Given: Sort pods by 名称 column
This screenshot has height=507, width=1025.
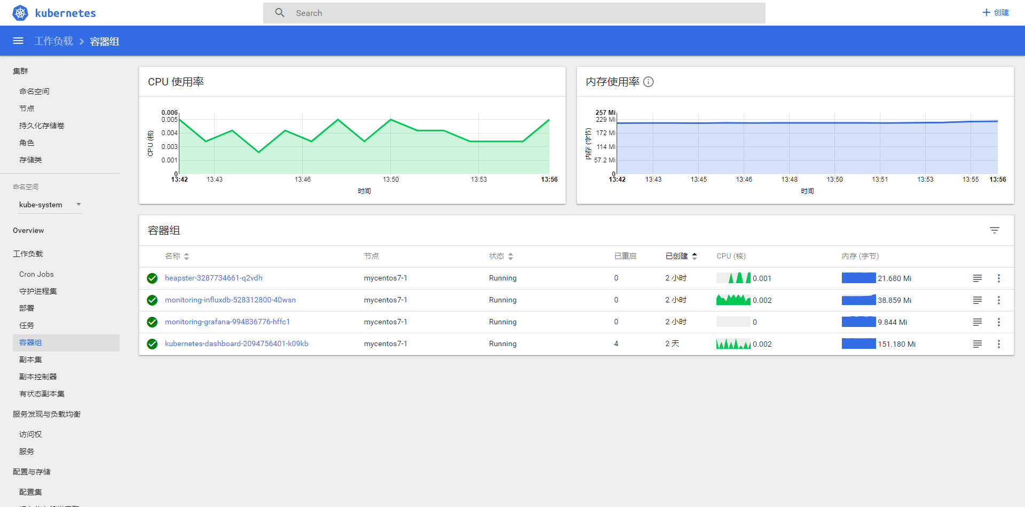Looking at the screenshot, I should pos(177,256).
